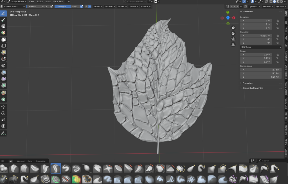
Task: Switch perspective/orthographic with the grid icon
Action: pos(233,44)
